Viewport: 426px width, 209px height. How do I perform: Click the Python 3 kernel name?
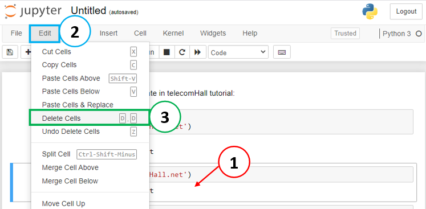397,34
